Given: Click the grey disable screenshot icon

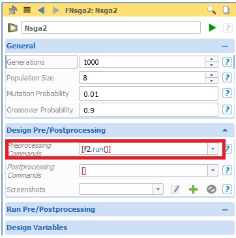Looking at the screenshot, I should coord(211,190).
